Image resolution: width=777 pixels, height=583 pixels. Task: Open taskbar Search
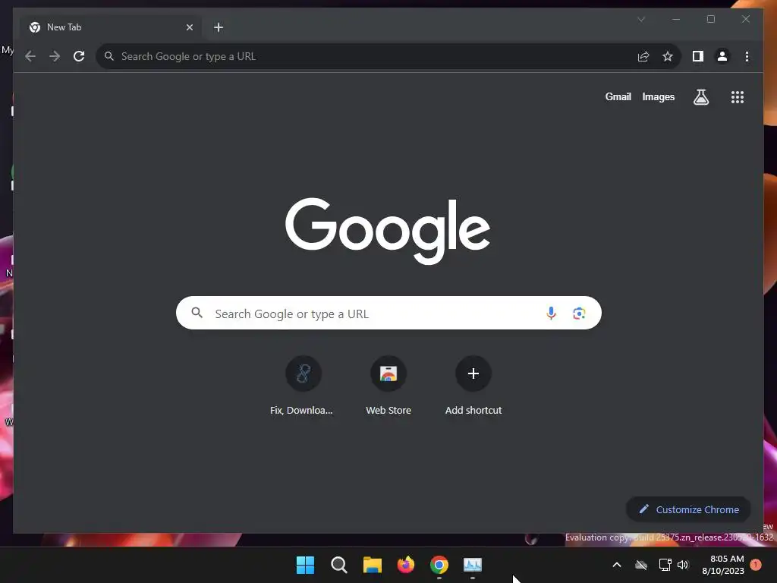click(339, 565)
